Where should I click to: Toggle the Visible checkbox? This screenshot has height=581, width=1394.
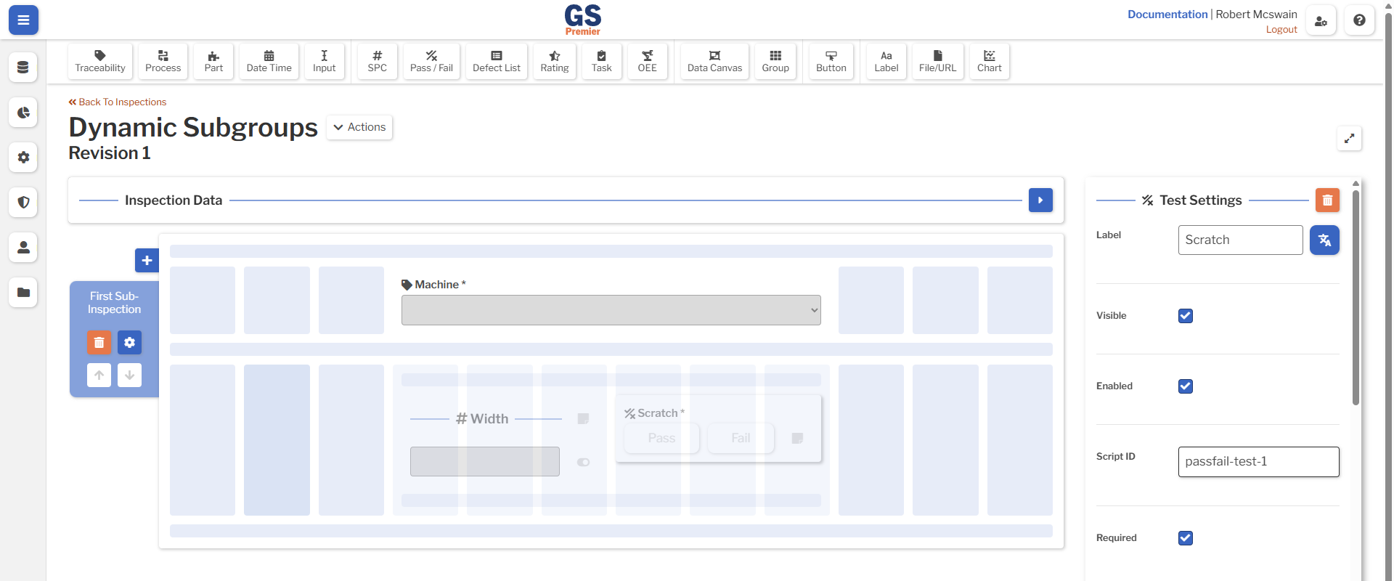[1186, 316]
